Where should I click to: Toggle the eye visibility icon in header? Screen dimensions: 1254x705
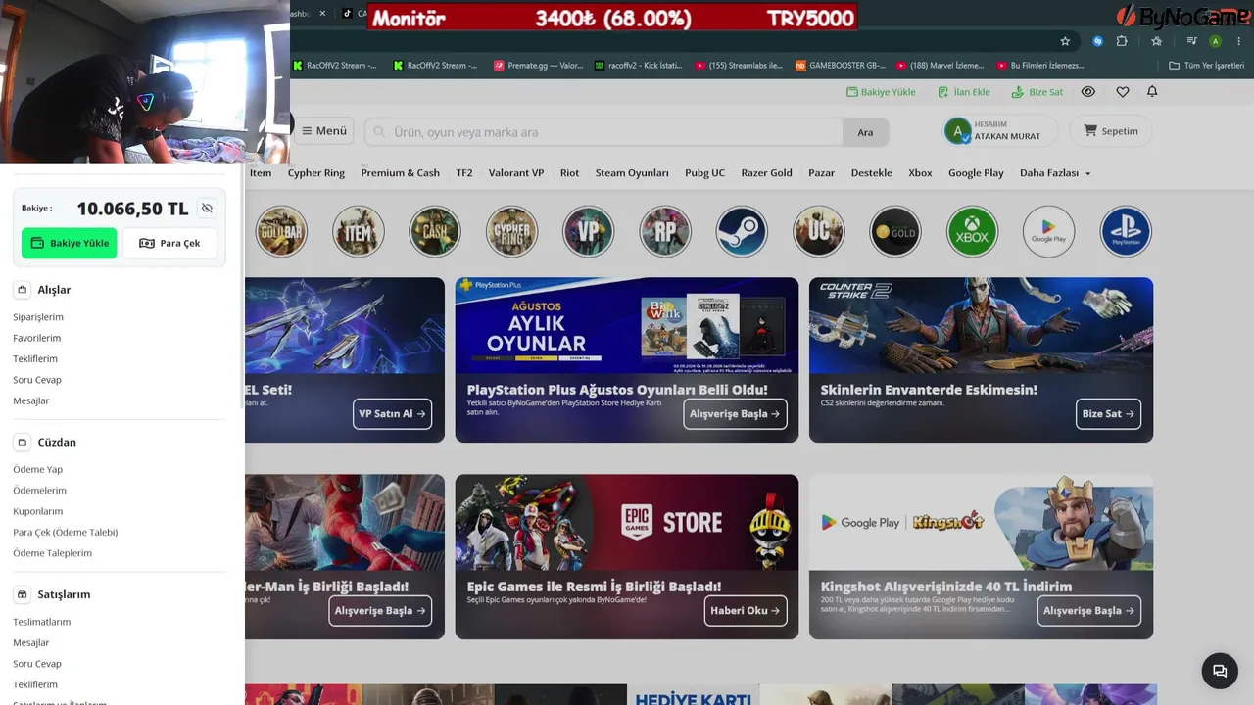click(1088, 92)
